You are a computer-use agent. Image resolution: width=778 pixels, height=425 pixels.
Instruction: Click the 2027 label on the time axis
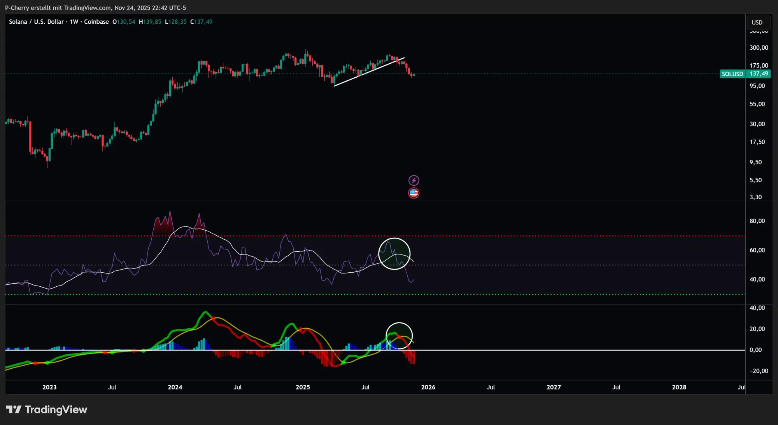pyautogui.click(x=554, y=387)
